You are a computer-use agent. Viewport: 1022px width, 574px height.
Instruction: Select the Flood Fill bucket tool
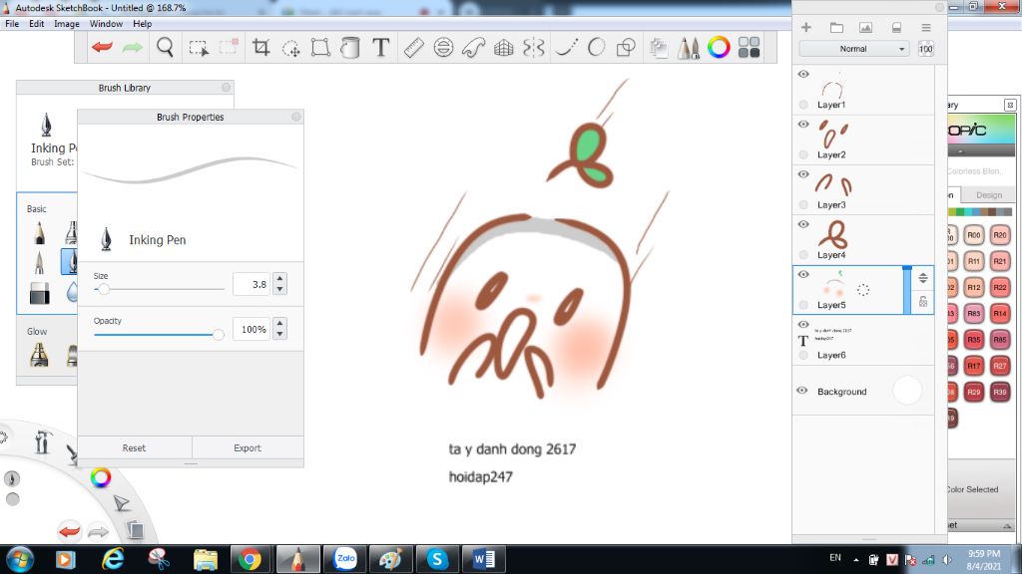click(350, 48)
